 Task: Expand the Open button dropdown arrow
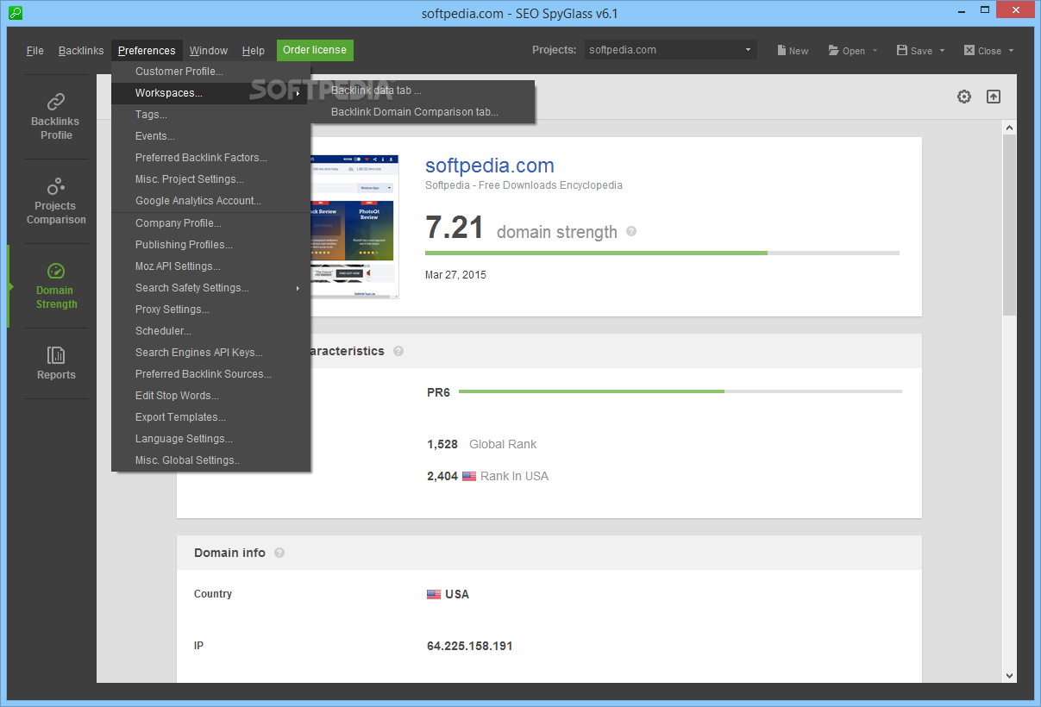[x=875, y=50]
